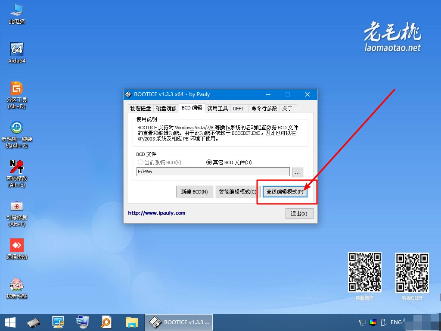The height and width of the screenshot is (331, 441).
Task: Start the 引导修复 (Alt+F) utility
Action: (x=16, y=206)
